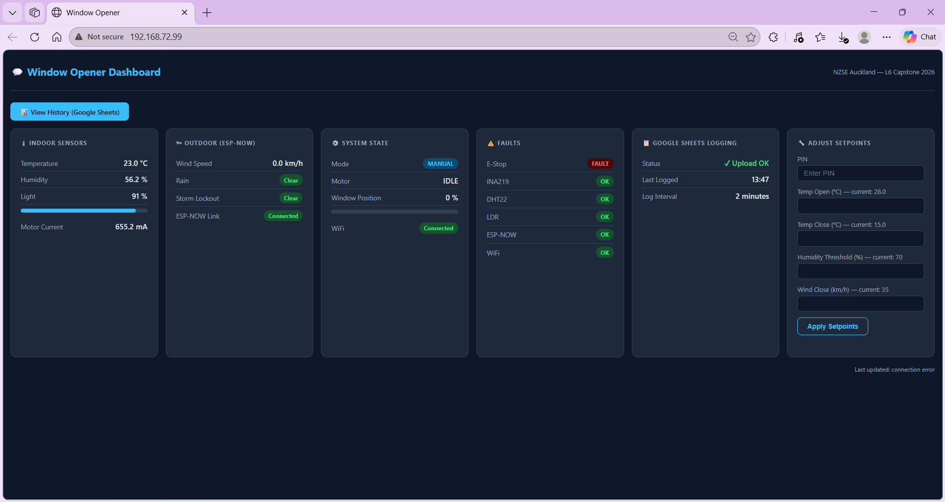Screen dimensions: 945x502
Task: Click the Last updated connection error text
Action: 894,370
